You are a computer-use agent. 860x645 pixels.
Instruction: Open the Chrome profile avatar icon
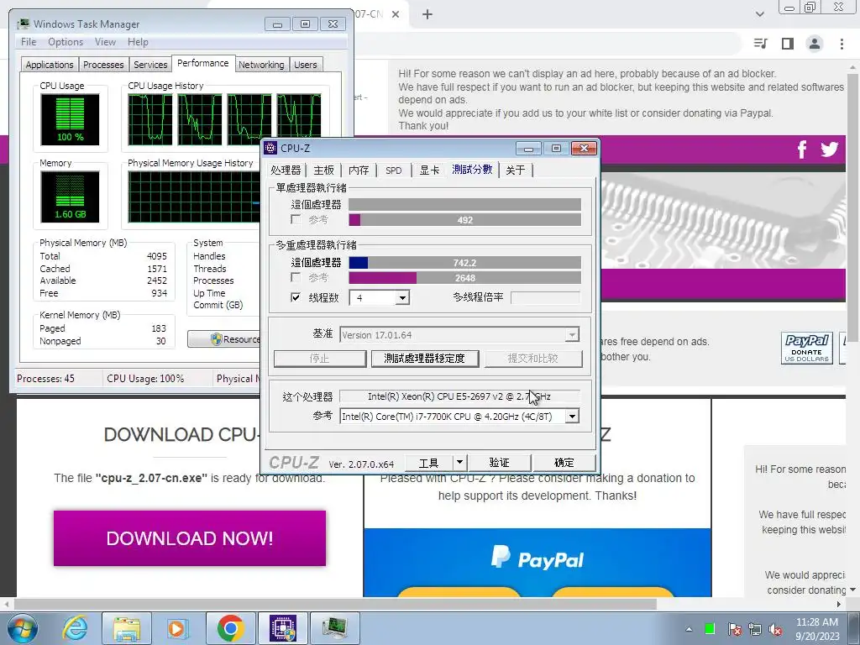(815, 44)
